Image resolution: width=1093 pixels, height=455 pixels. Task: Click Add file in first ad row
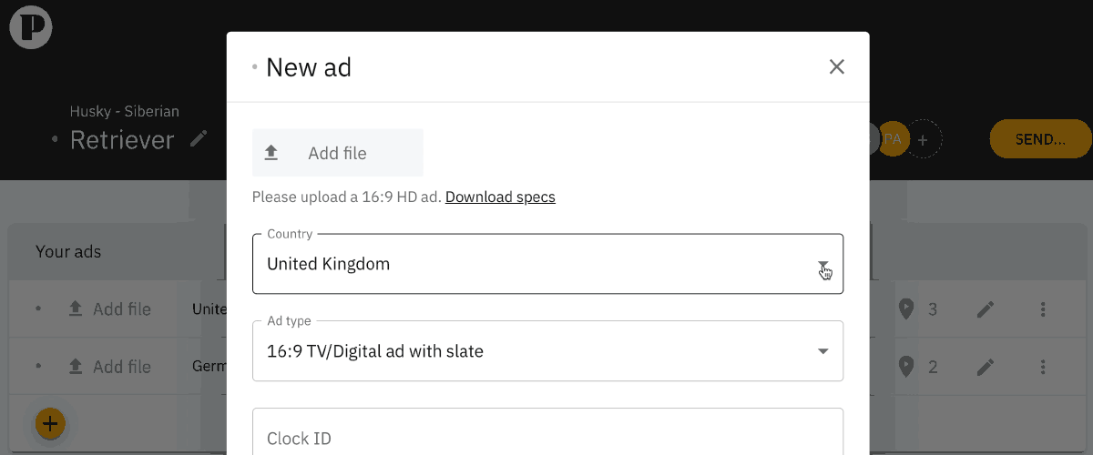pos(109,309)
